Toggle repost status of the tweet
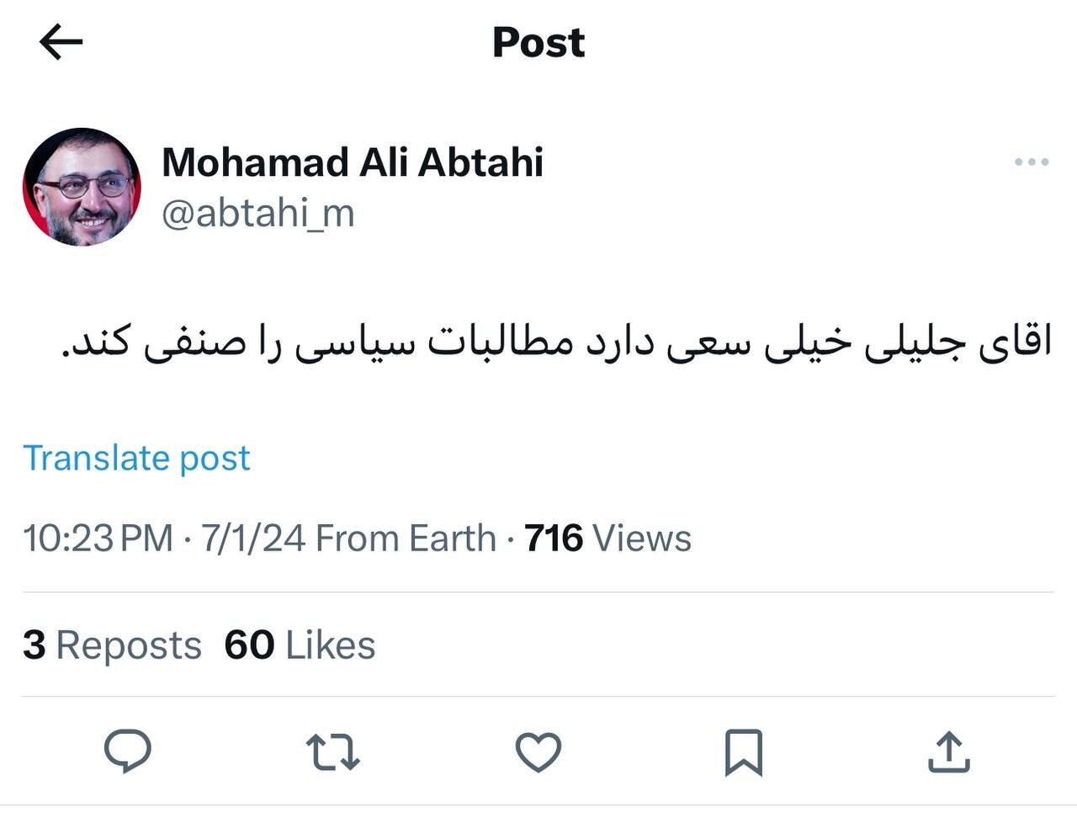 pos(334,752)
